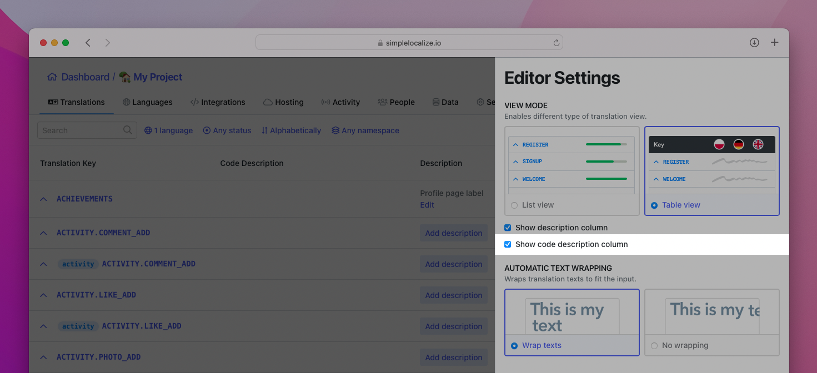Collapse the un-namespaced ACTIVITY.COMMENT_ADD row chevron
The image size is (817, 373).
[x=44, y=233]
